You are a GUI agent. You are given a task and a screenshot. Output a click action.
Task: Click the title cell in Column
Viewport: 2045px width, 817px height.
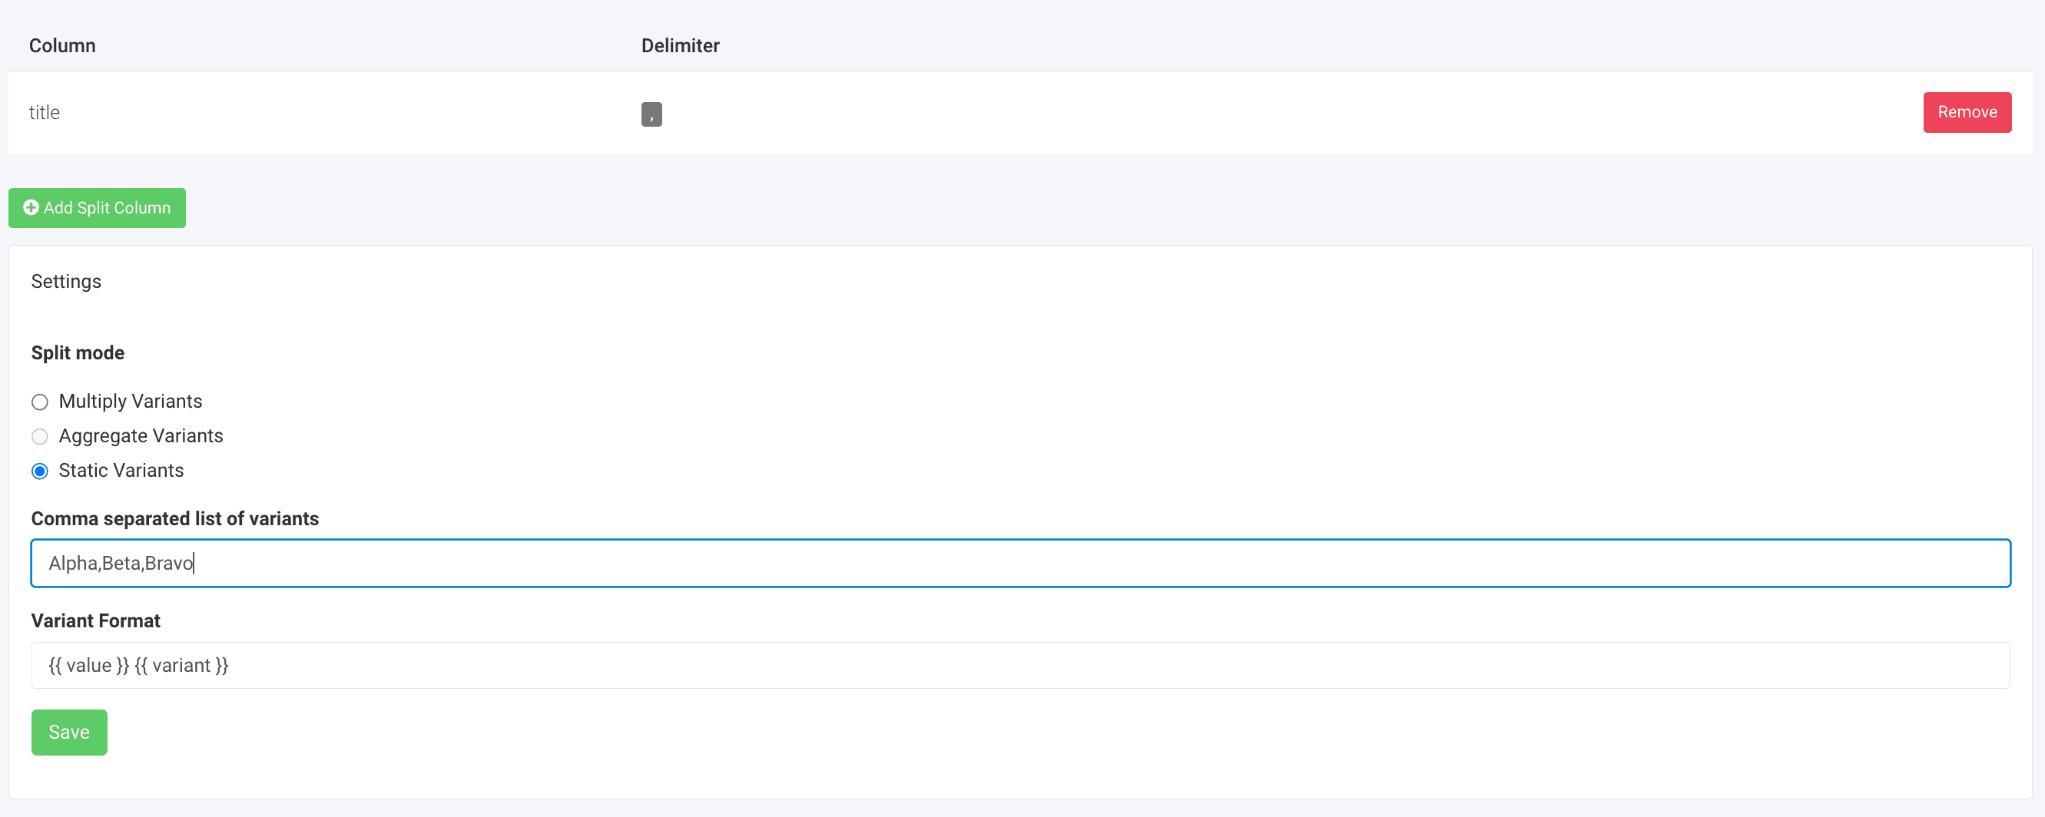pos(45,113)
